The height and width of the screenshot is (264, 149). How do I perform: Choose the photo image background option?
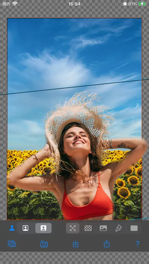[103, 228]
